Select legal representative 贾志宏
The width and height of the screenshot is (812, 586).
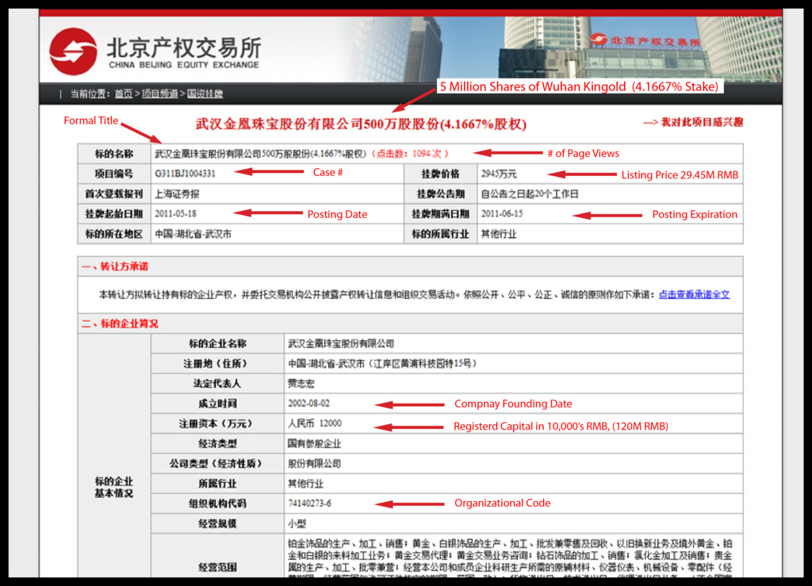pyautogui.click(x=301, y=384)
